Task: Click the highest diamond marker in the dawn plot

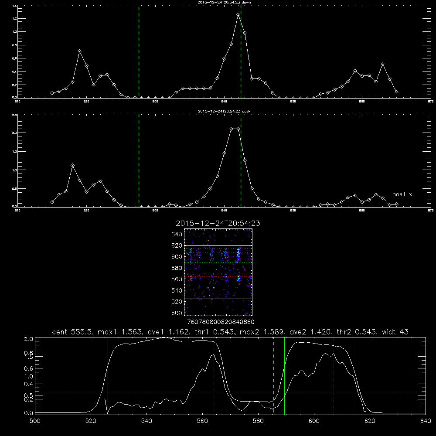Action: (238, 14)
